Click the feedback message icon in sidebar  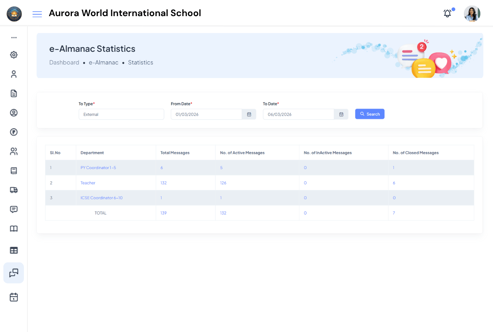click(14, 209)
